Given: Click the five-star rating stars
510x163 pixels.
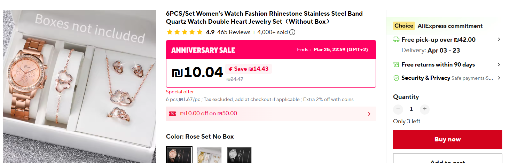Looking at the screenshot, I should click(x=185, y=32).
